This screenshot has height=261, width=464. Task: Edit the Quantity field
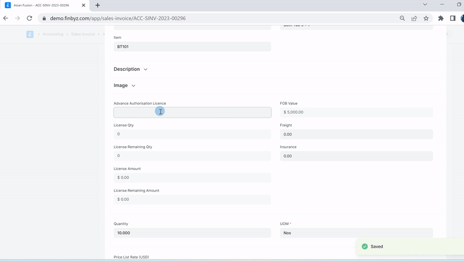192,233
